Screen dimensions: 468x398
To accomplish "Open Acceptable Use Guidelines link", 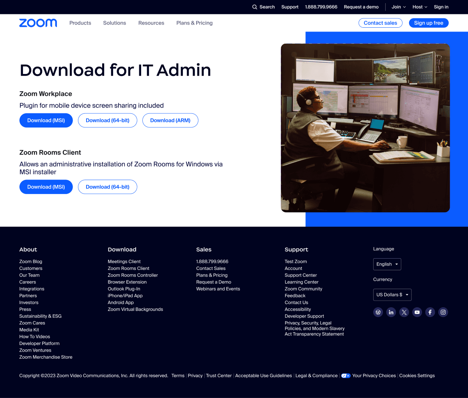I will (x=264, y=376).
